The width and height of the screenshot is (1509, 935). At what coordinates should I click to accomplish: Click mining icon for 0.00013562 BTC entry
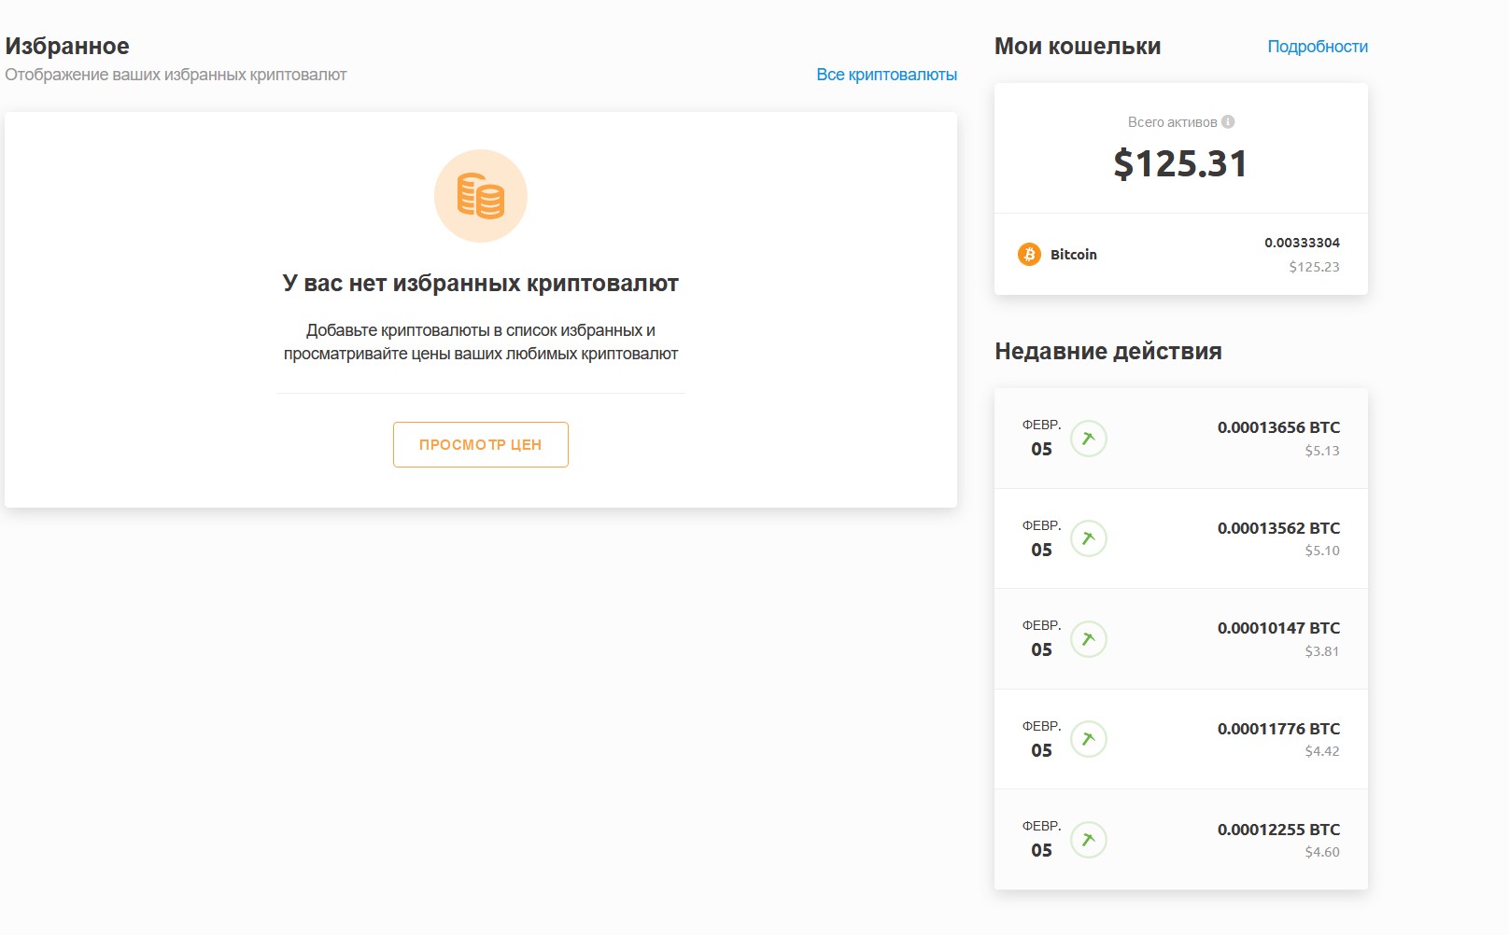1088,538
